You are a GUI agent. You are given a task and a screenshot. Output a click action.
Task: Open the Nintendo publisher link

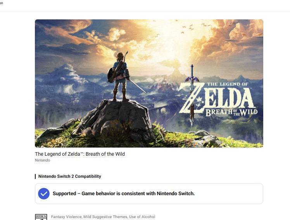tap(43, 160)
